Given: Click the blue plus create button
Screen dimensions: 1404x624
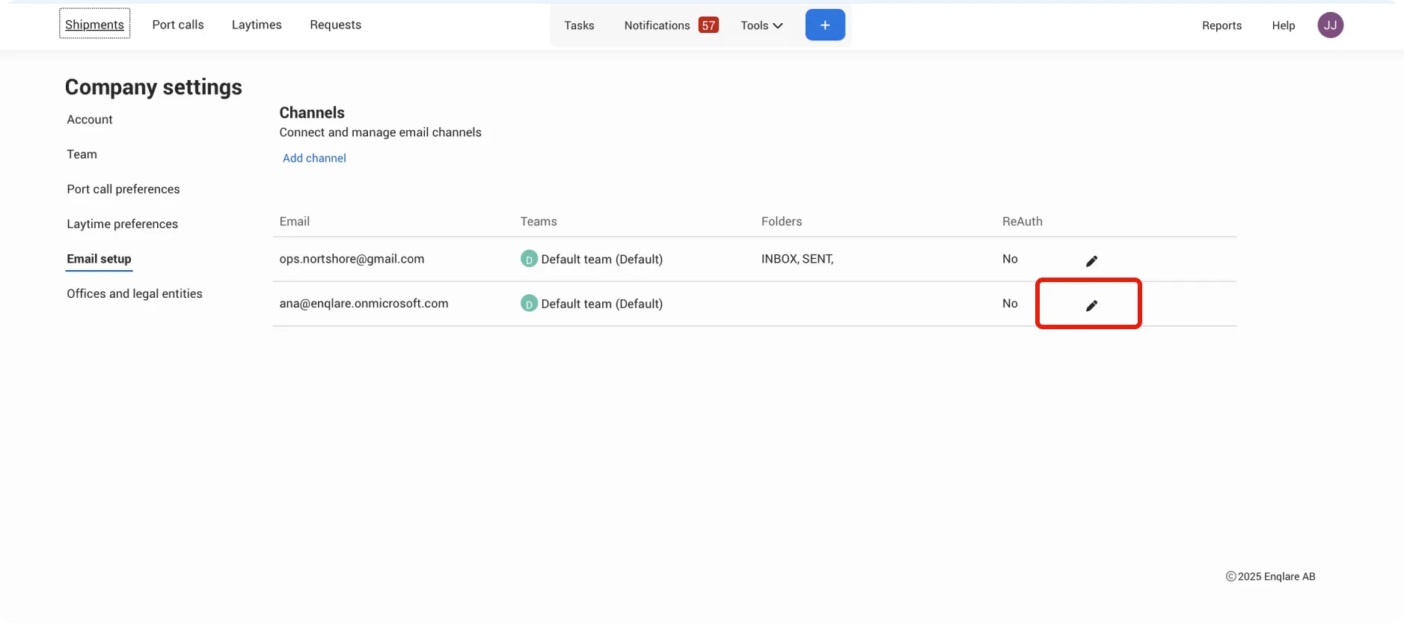Looking at the screenshot, I should (825, 25).
